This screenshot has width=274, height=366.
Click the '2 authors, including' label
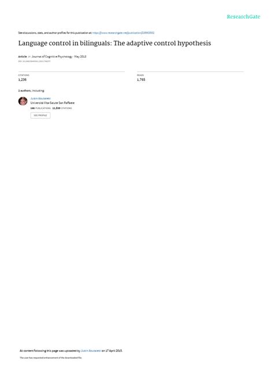[31, 90]
